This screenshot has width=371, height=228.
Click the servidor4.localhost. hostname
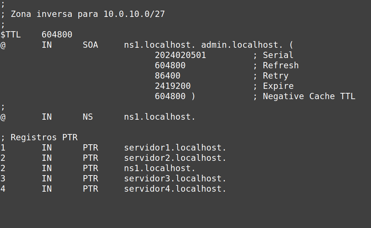point(175,189)
